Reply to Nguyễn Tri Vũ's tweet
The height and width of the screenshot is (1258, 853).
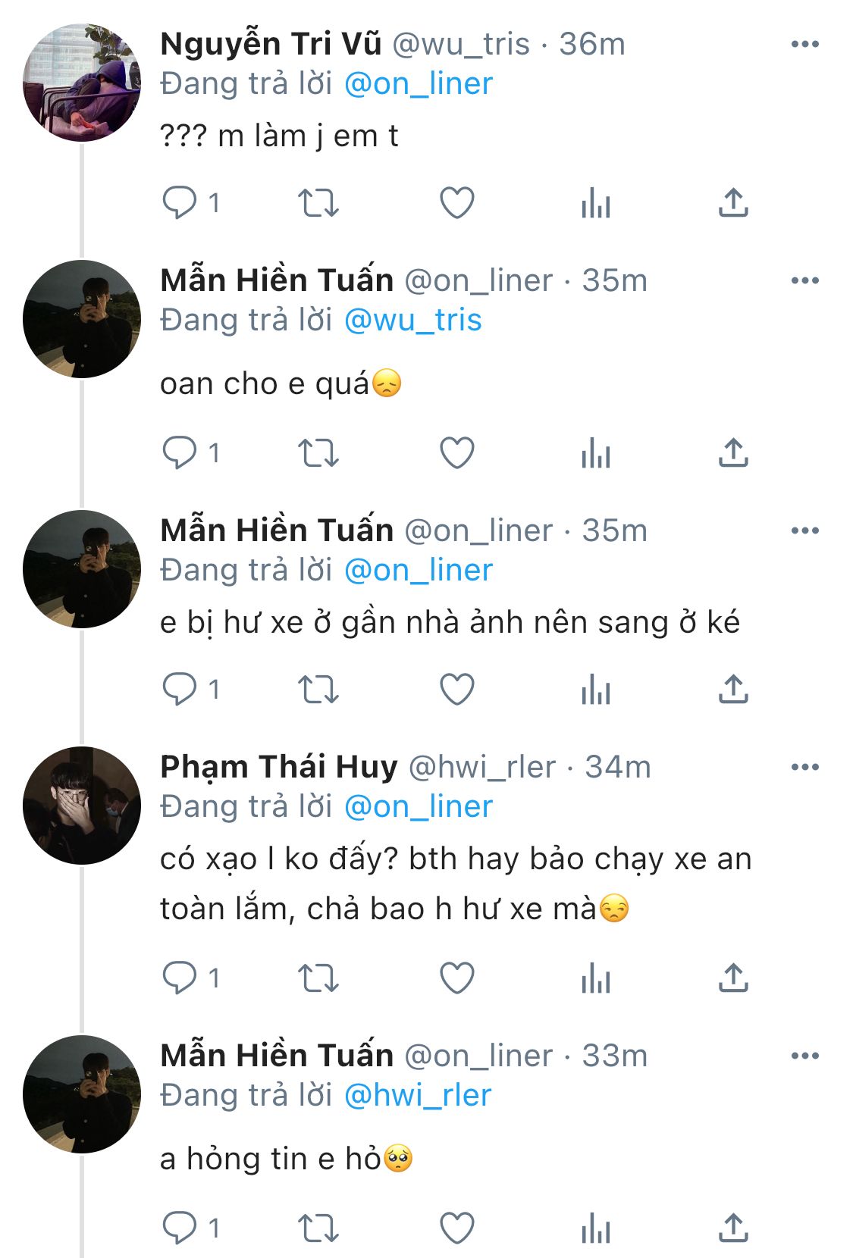[180, 203]
